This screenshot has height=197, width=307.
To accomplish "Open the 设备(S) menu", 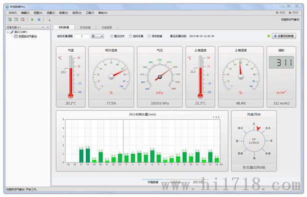I will tap(51, 13).
